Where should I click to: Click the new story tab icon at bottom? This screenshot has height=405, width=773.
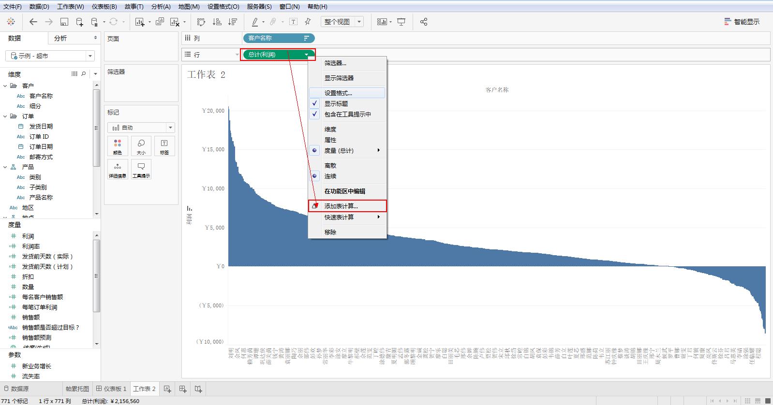(198, 389)
